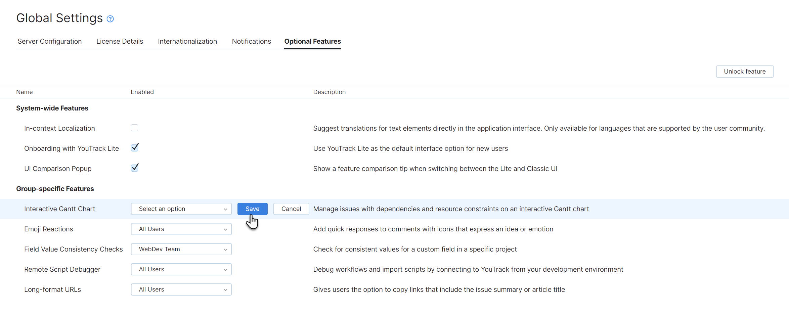Click the Name column header
Screen dimensions: 789x314
coord(25,92)
